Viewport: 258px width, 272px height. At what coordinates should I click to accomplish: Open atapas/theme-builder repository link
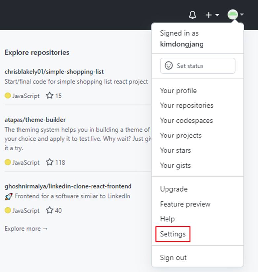(35, 120)
